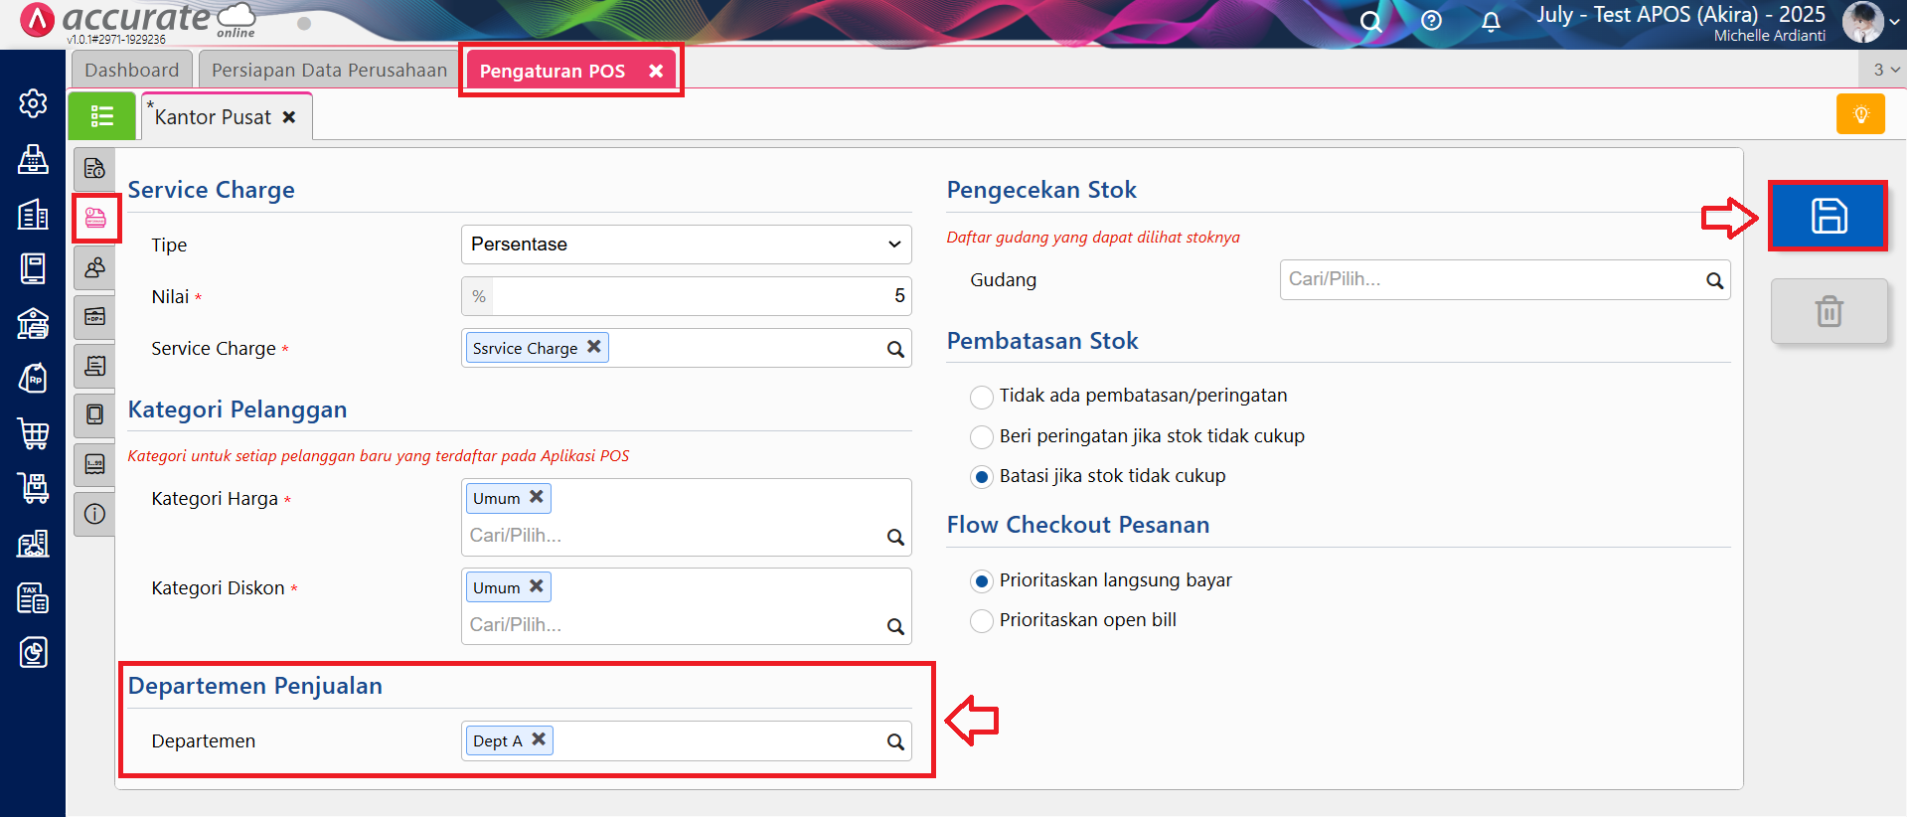This screenshot has width=1907, height=817.
Task: Open the settings gear in left sidebar
Action: click(33, 103)
